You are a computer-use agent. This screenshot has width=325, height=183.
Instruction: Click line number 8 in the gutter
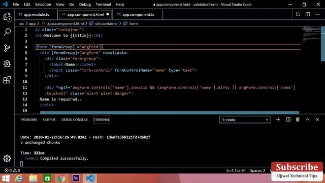(x=26, y=70)
